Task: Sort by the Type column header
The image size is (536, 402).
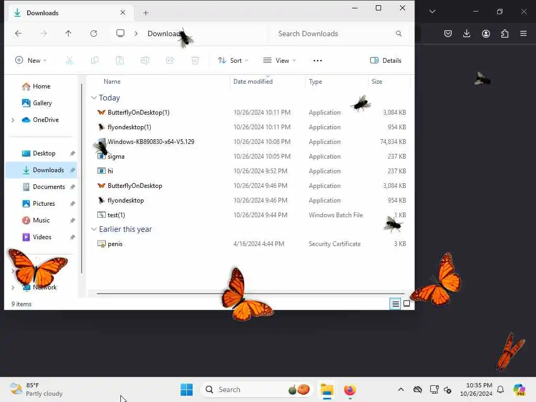Action: click(315, 82)
